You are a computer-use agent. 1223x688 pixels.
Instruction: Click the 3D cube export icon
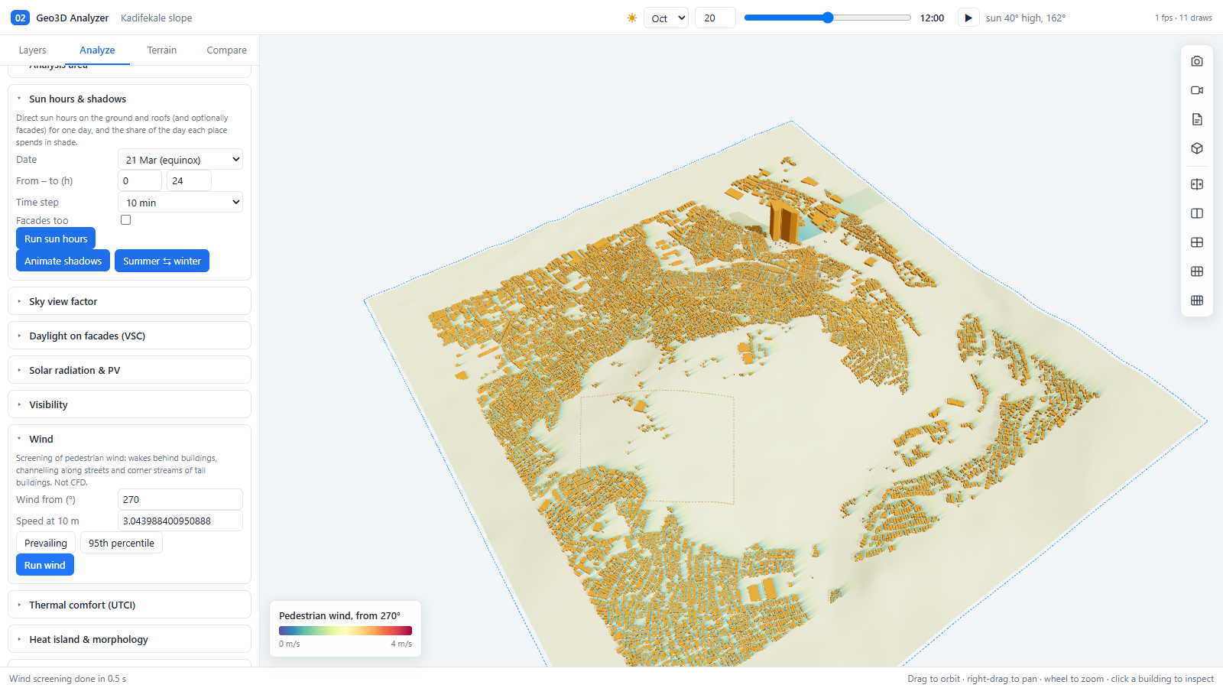(x=1197, y=148)
